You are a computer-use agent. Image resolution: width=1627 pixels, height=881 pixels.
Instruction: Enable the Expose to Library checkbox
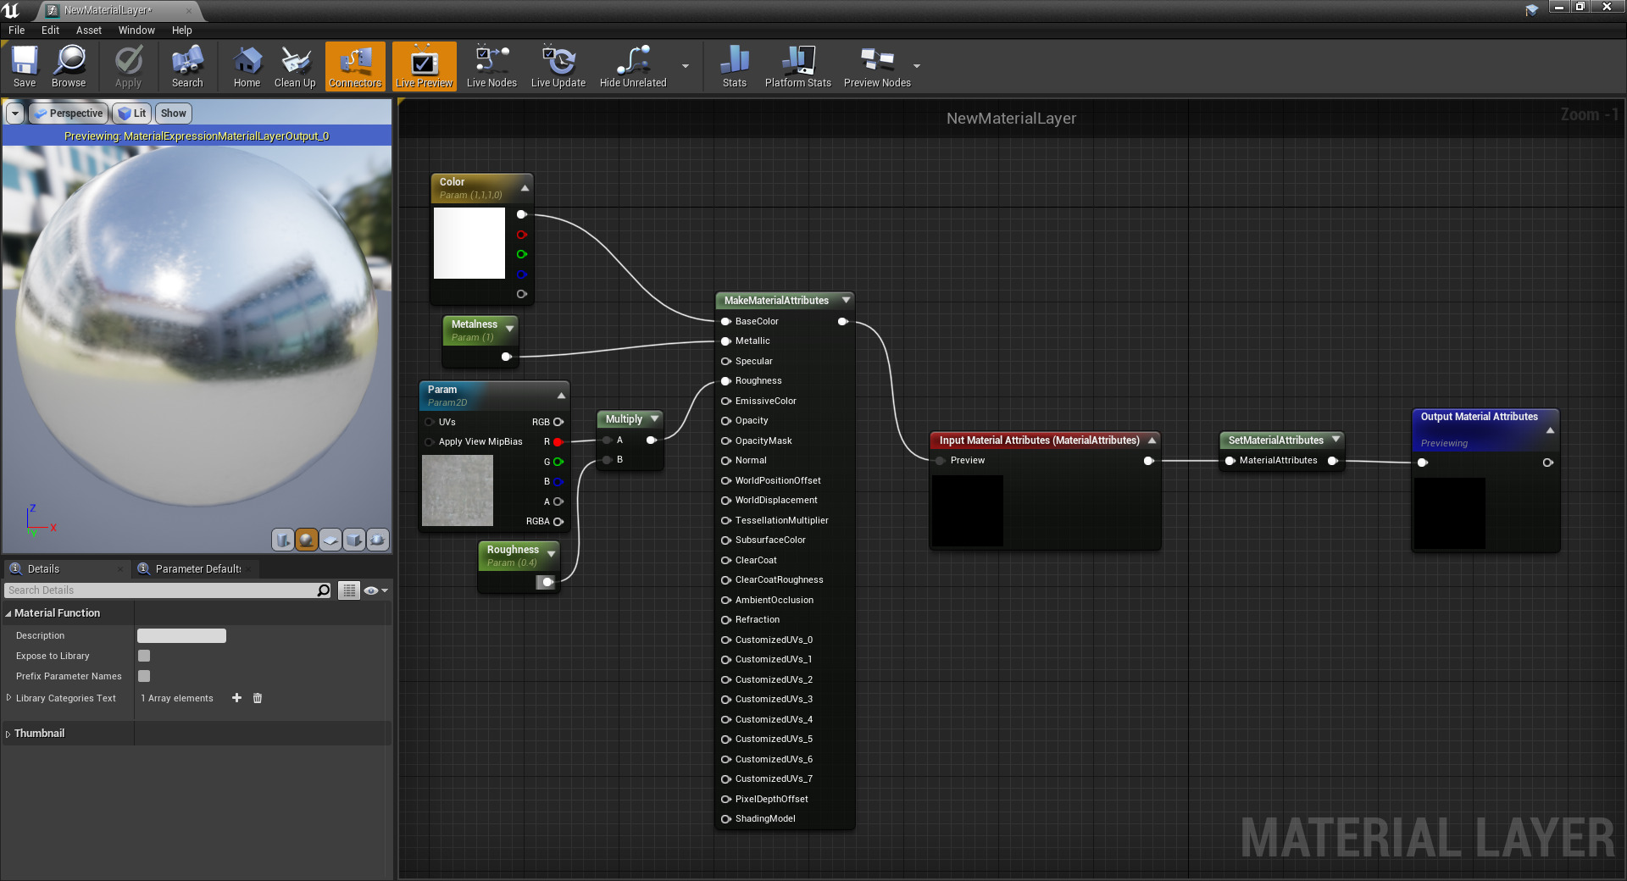[x=143, y=656]
